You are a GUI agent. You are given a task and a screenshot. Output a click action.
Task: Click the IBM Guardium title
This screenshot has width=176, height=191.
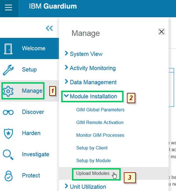point(53,6)
